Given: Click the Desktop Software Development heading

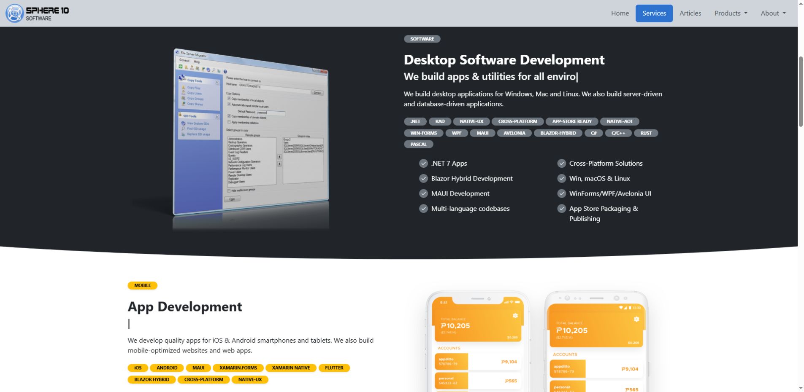Looking at the screenshot, I should [x=504, y=59].
